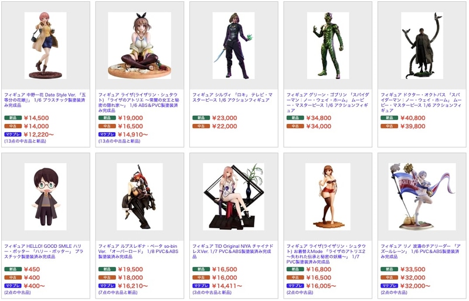Open the ルプスレギナ・ベータ figure title link
469x301 pixels.
pyautogui.click(x=138, y=251)
